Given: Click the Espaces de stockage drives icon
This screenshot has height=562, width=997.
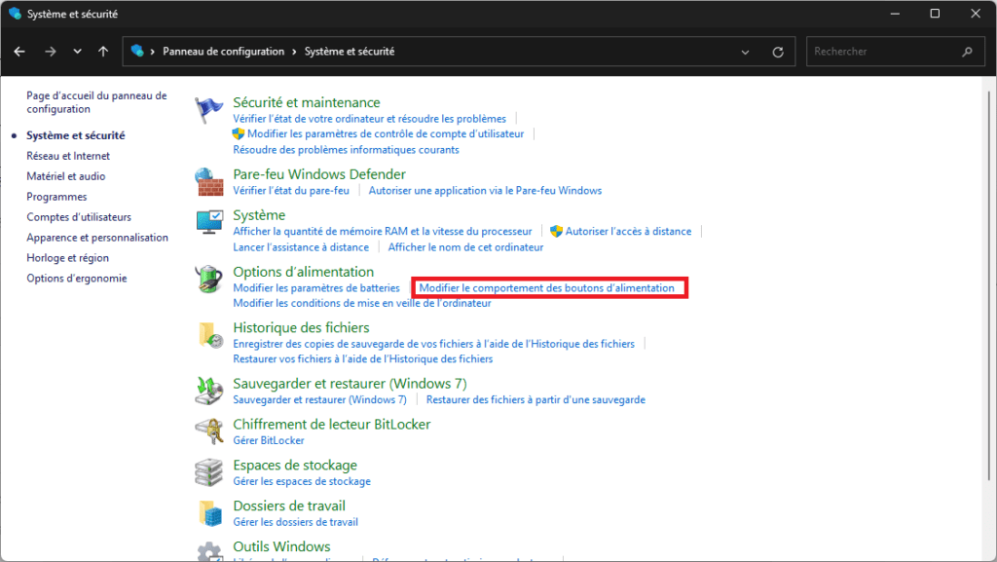Looking at the screenshot, I should [209, 472].
